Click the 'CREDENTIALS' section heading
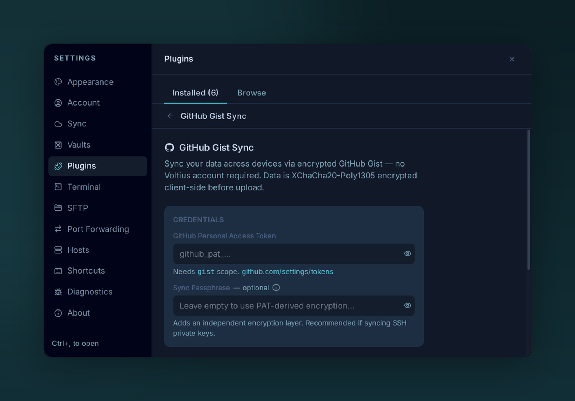 click(198, 220)
